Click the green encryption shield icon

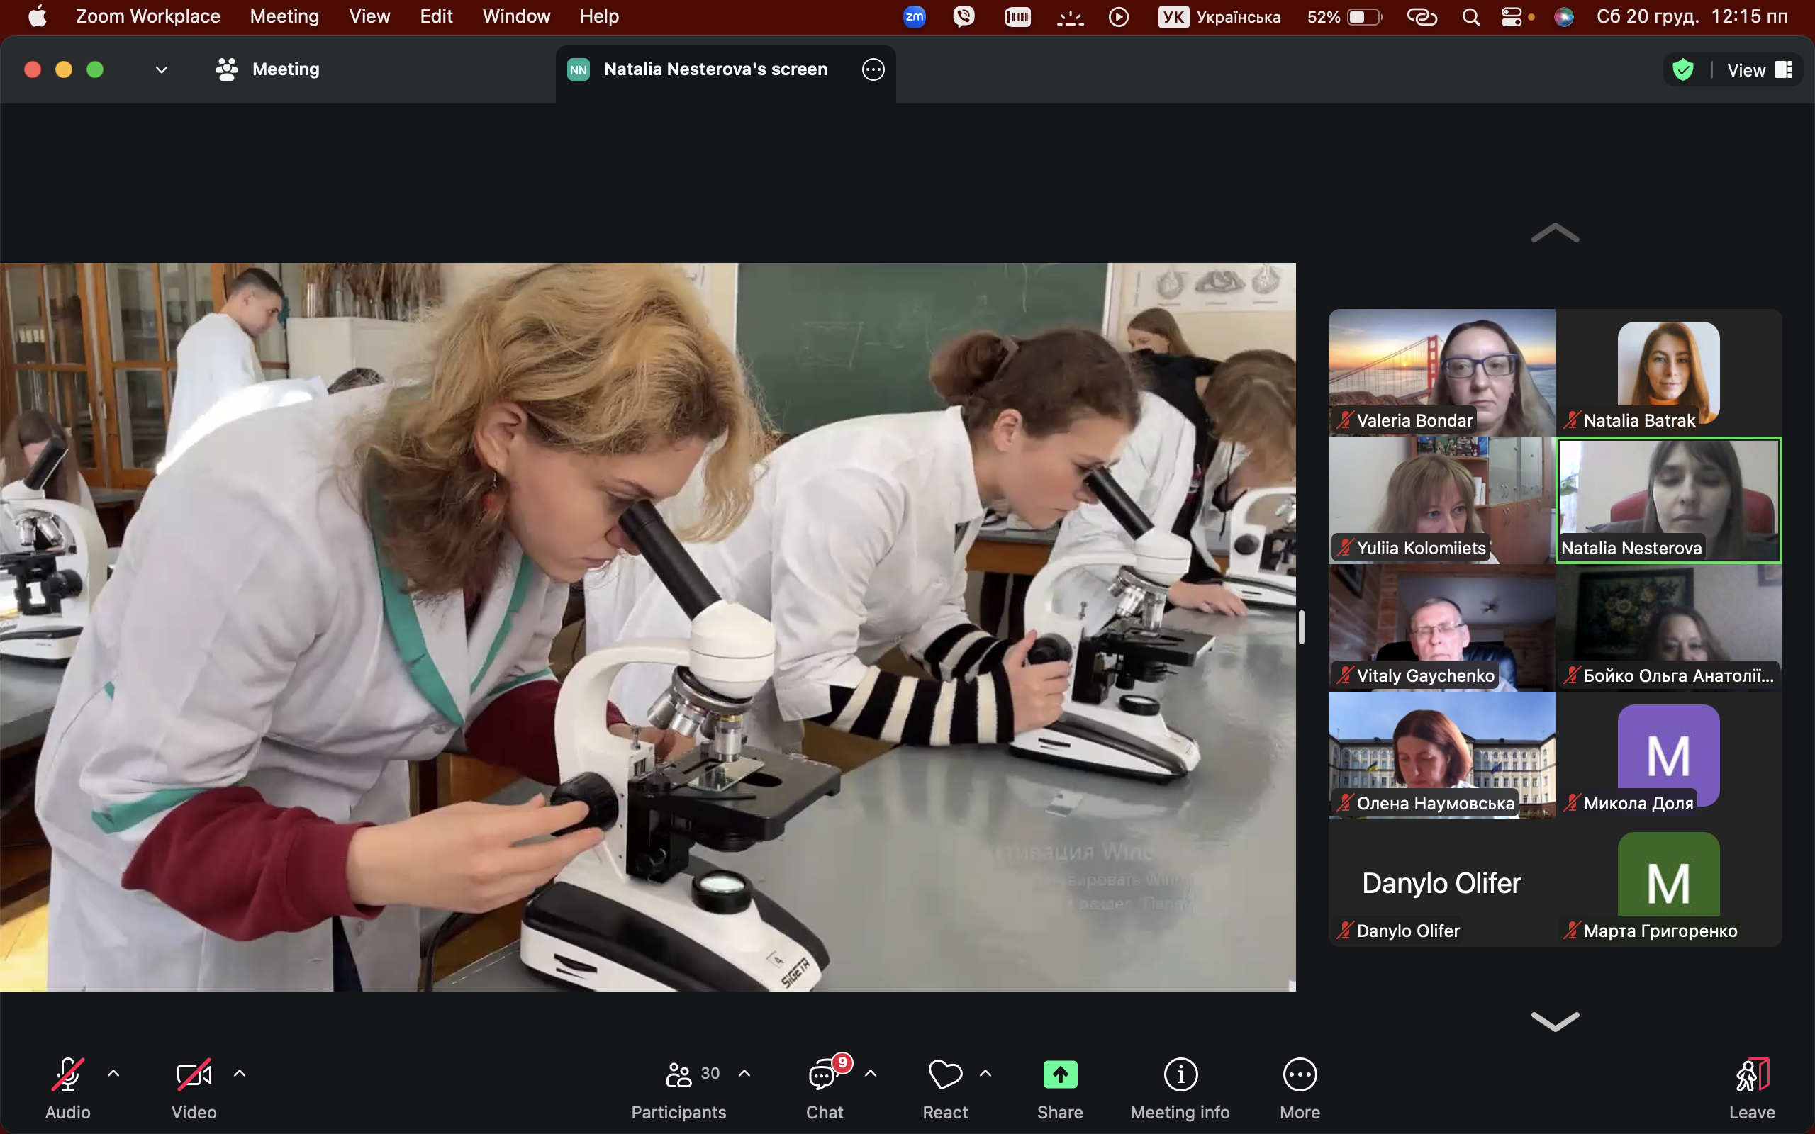pos(1683,69)
